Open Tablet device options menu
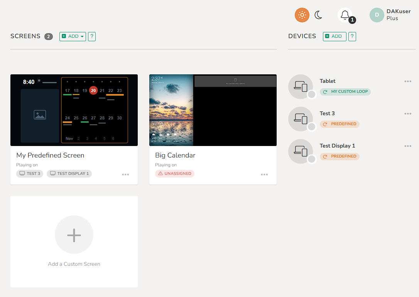This screenshot has height=297, width=419. pyautogui.click(x=408, y=81)
